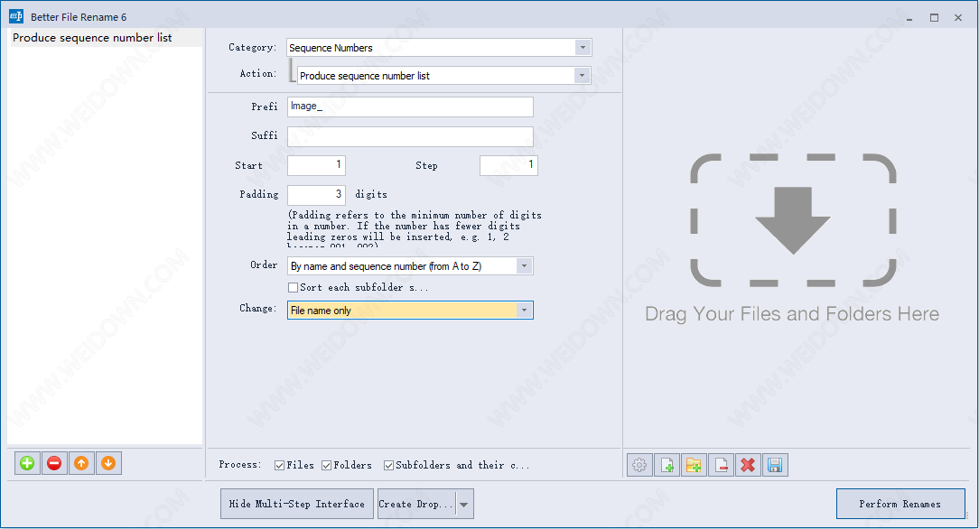Click the save floppy disk icon
This screenshot has width=979, height=529.
click(x=775, y=465)
